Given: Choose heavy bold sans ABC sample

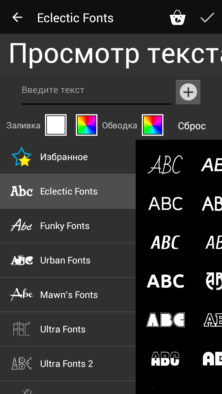Looking at the screenshot, I should click(x=166, y=281).
